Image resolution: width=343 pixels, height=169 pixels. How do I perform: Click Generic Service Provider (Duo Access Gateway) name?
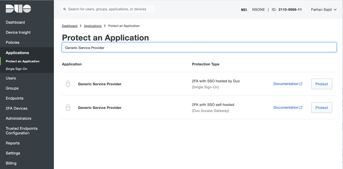coord(100,108)
